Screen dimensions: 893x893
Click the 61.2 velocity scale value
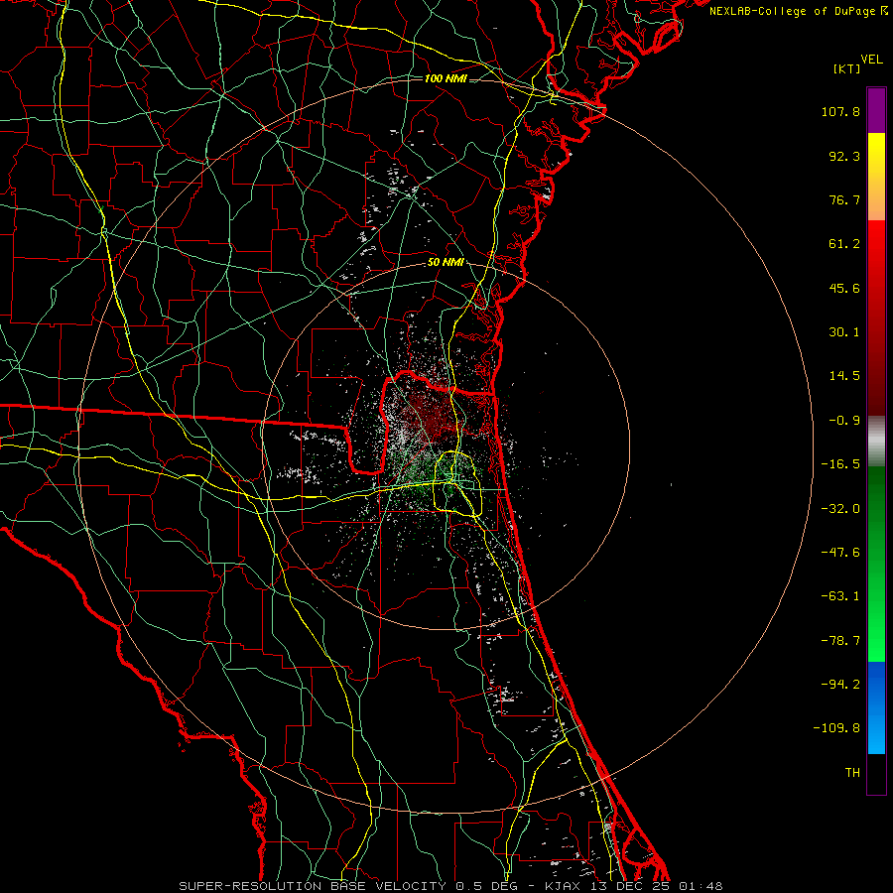tap(844, 244)
